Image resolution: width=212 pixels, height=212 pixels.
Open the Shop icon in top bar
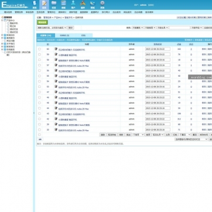(93, 5)
